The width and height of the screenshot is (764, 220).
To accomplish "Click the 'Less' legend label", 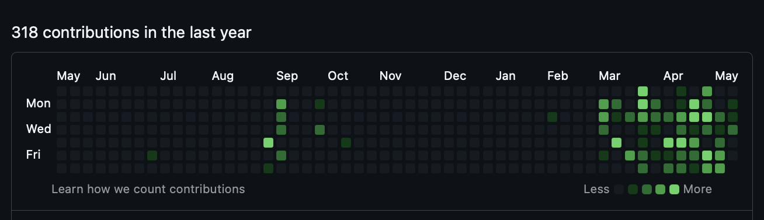I will point(596,189).
